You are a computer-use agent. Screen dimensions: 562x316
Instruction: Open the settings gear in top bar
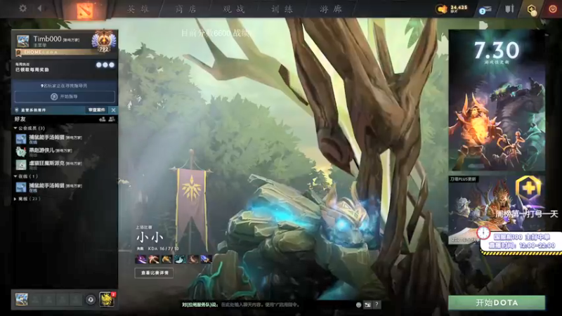click(22, 8)
